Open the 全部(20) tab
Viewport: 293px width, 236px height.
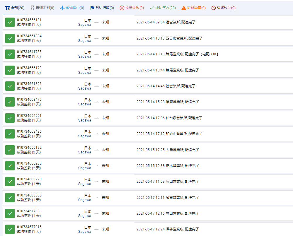15,8
